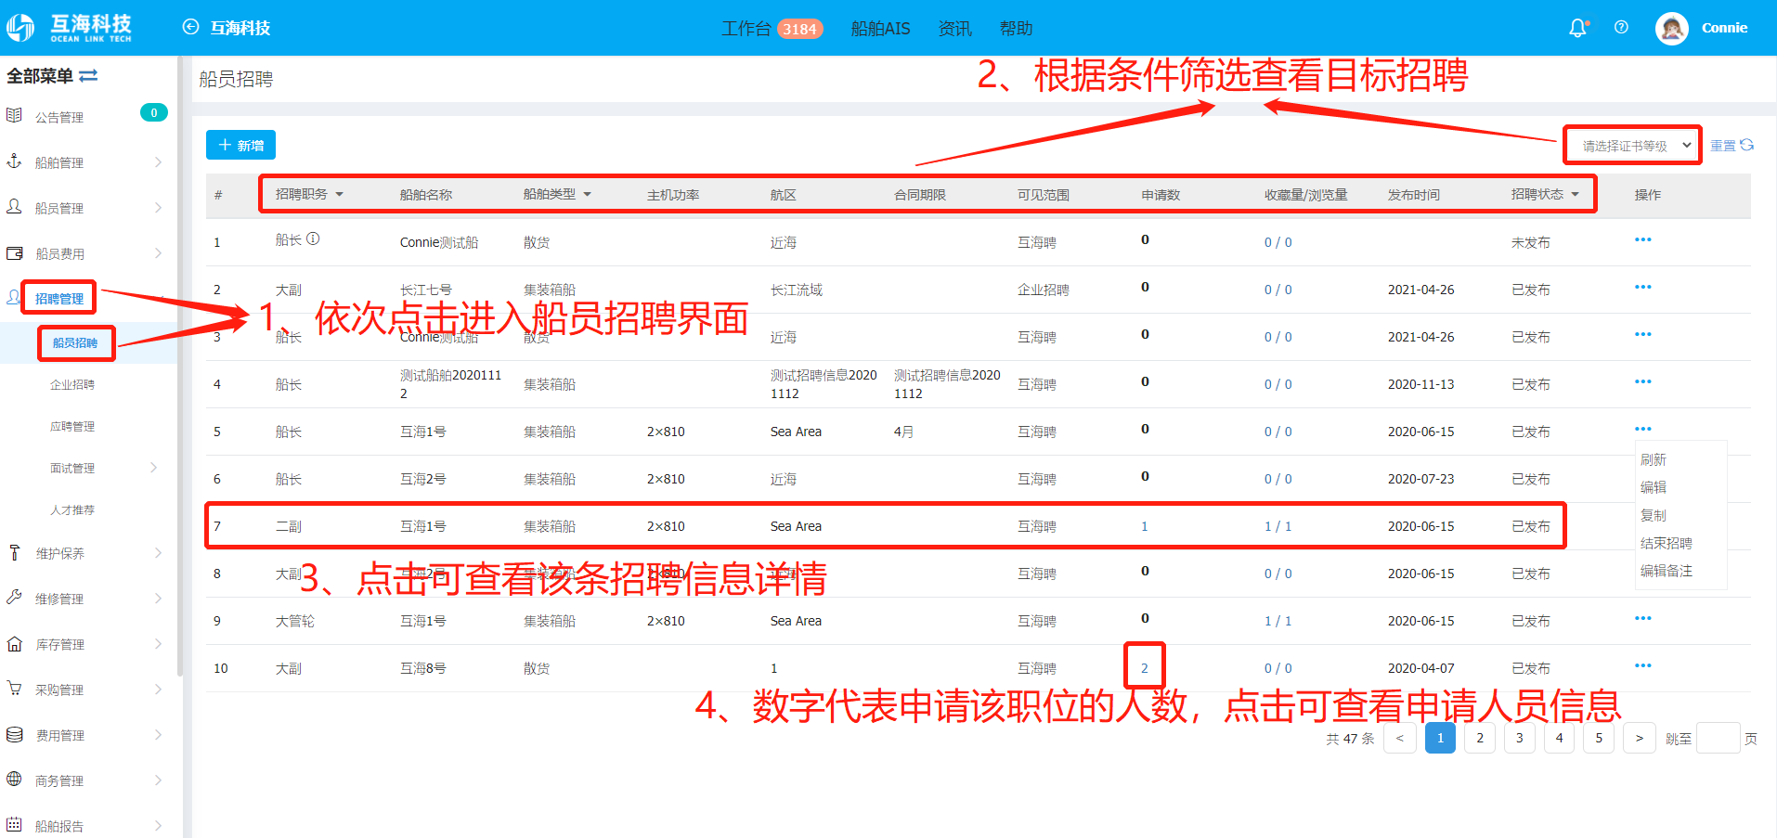Expand the 面试管理 submenu
Image resolution: width=1777 pixels, height=838 pixels.
tap(154, 467)
